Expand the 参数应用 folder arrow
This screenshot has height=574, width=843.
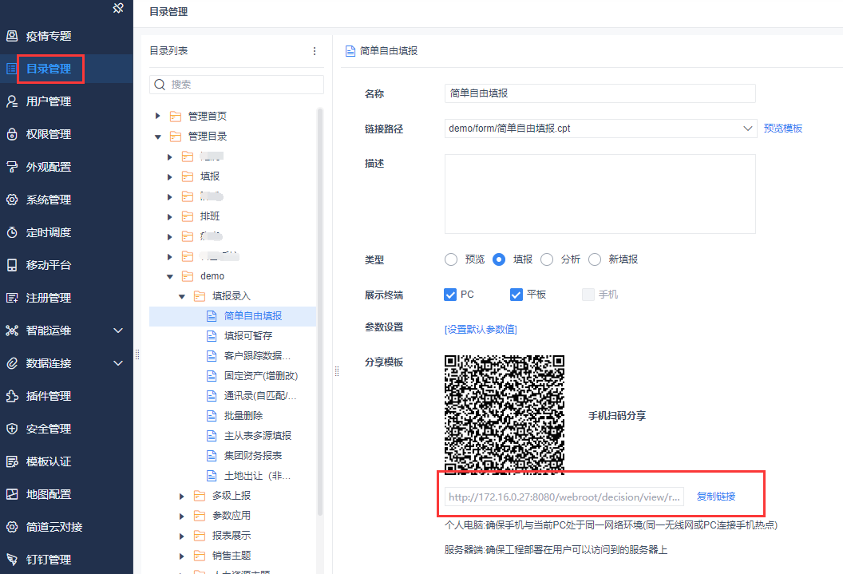click(182, 517)
